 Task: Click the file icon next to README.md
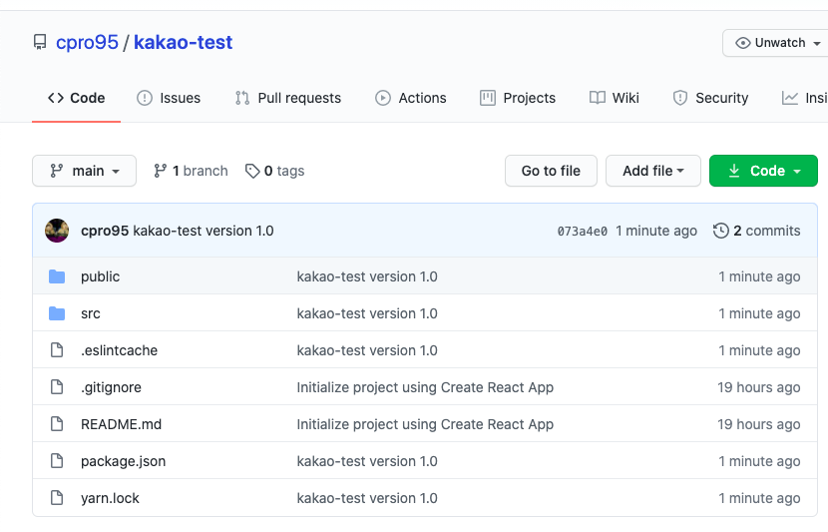pos(57,424)
